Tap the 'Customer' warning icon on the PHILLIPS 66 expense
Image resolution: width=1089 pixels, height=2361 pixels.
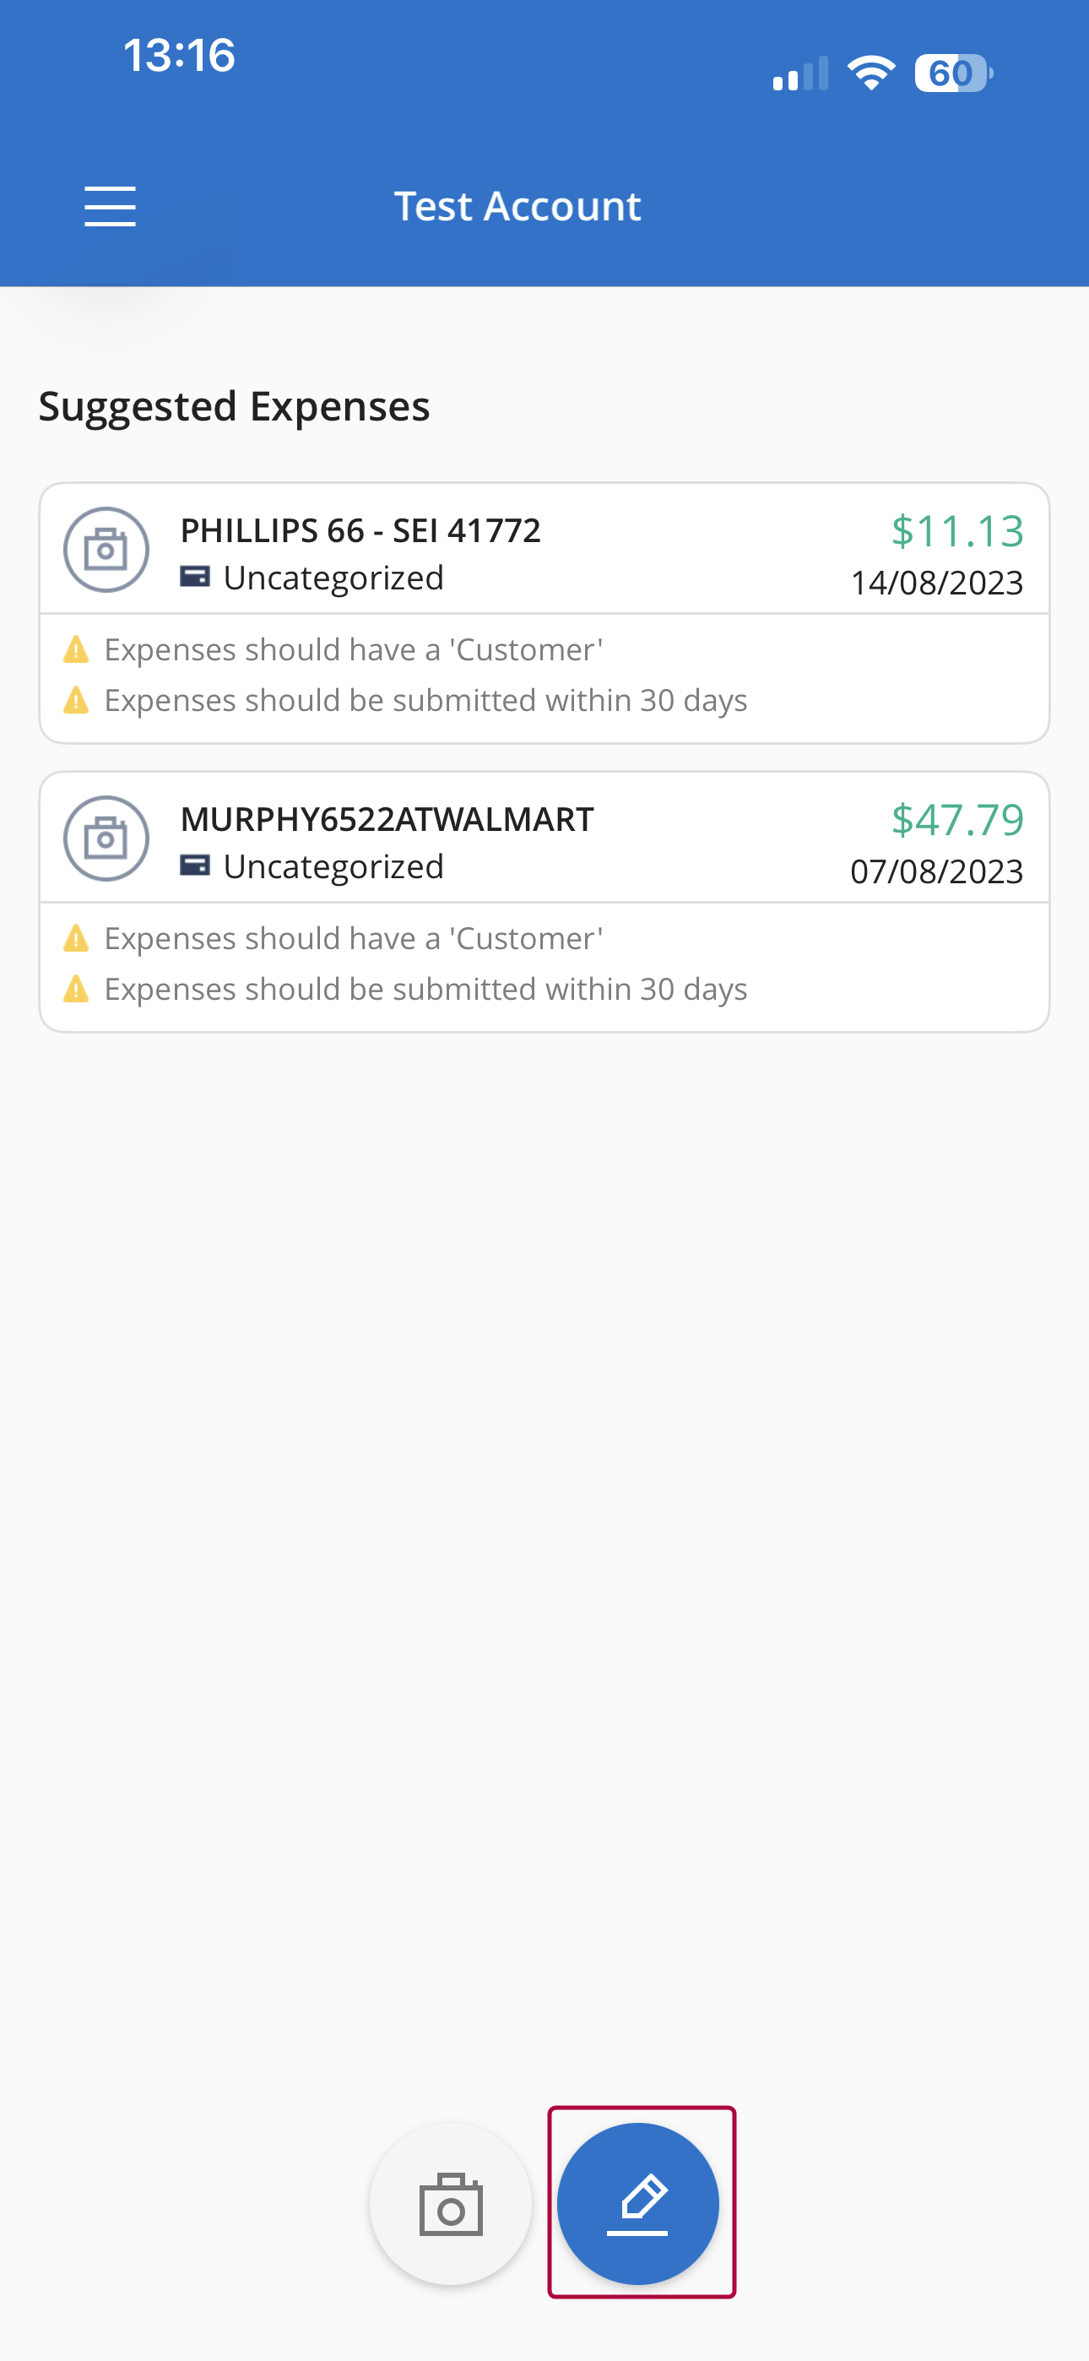point(76,650)
